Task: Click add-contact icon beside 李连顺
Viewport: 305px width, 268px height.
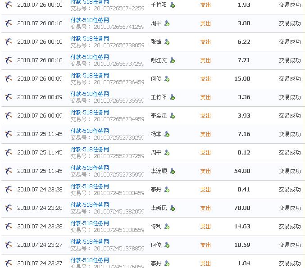Action: (172, 171)
